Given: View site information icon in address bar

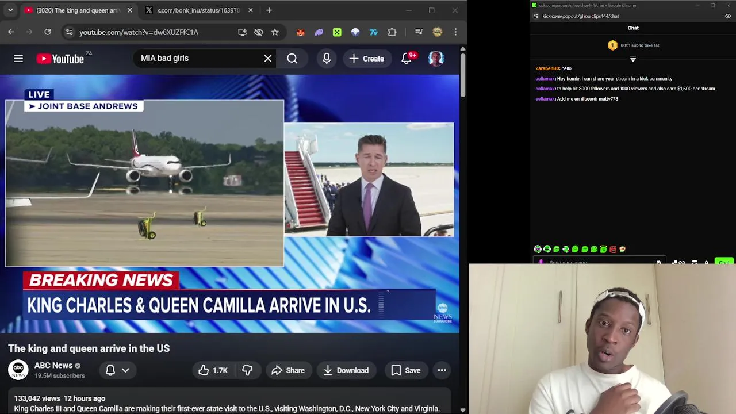Looking at the screenshot, I should (70, 32).
